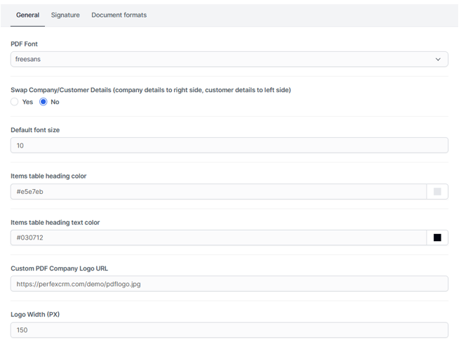
Task: Click the Custom PDF Company Logo URL field
Action: [229, 284]
